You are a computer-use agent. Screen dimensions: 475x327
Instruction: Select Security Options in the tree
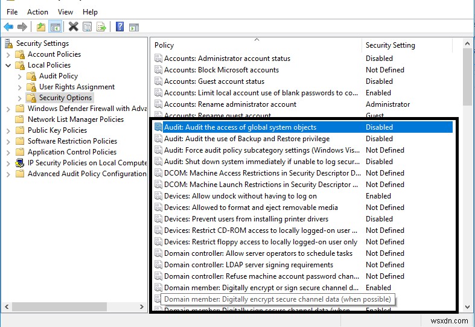pyautogui.click(x=65, y=98)
